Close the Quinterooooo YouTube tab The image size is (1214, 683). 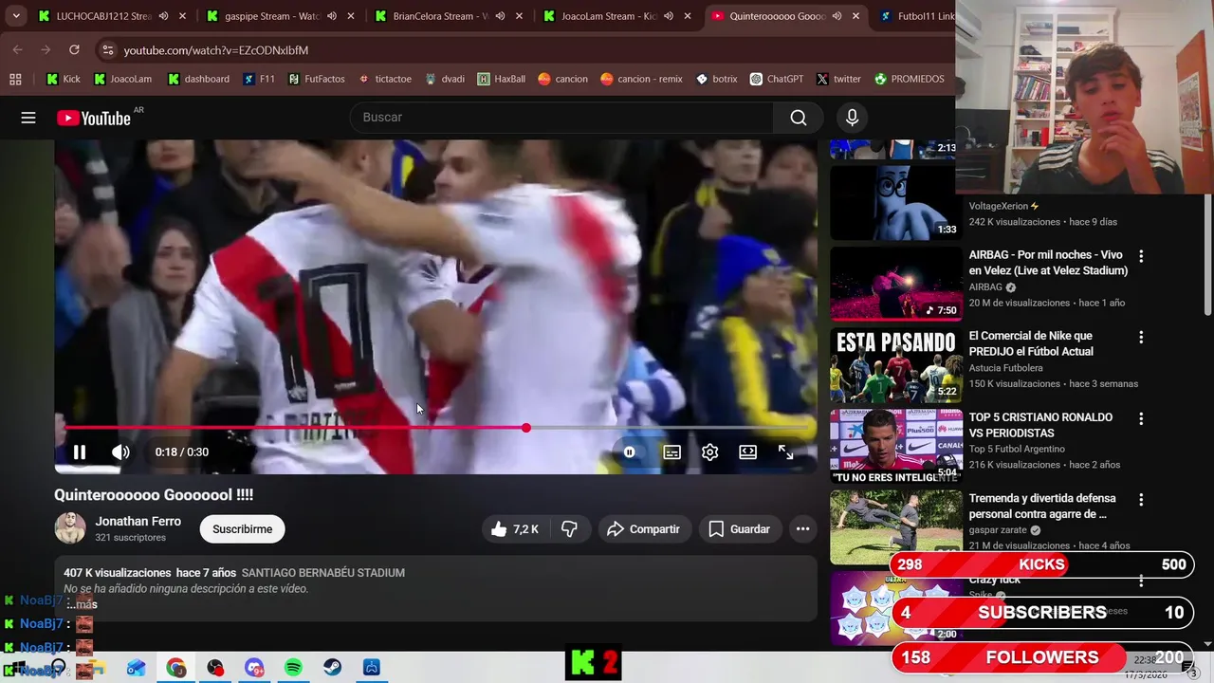855,16
